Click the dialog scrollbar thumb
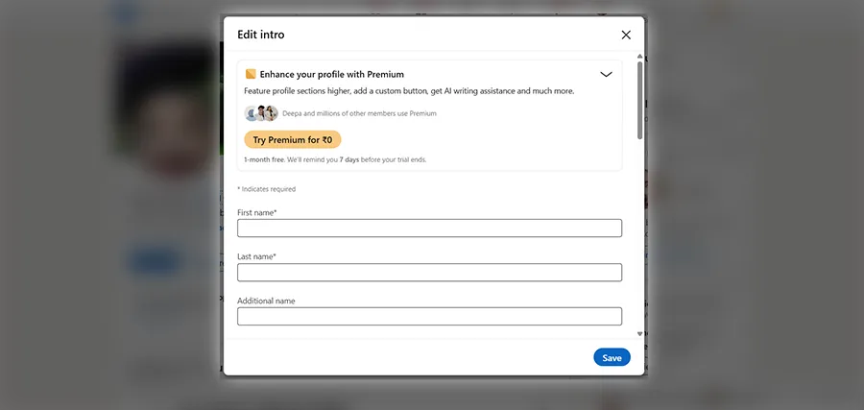The image size is (864, 410). click(x=639, y=100)
